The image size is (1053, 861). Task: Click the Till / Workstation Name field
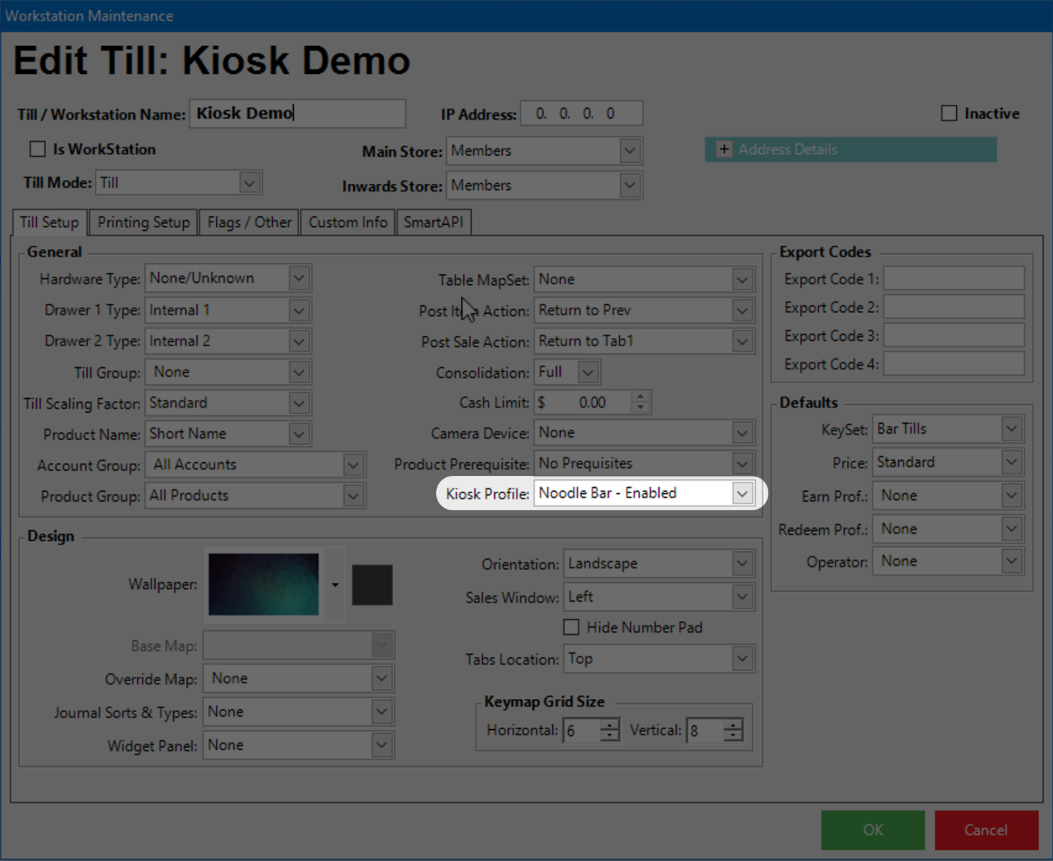pos(297,113)
